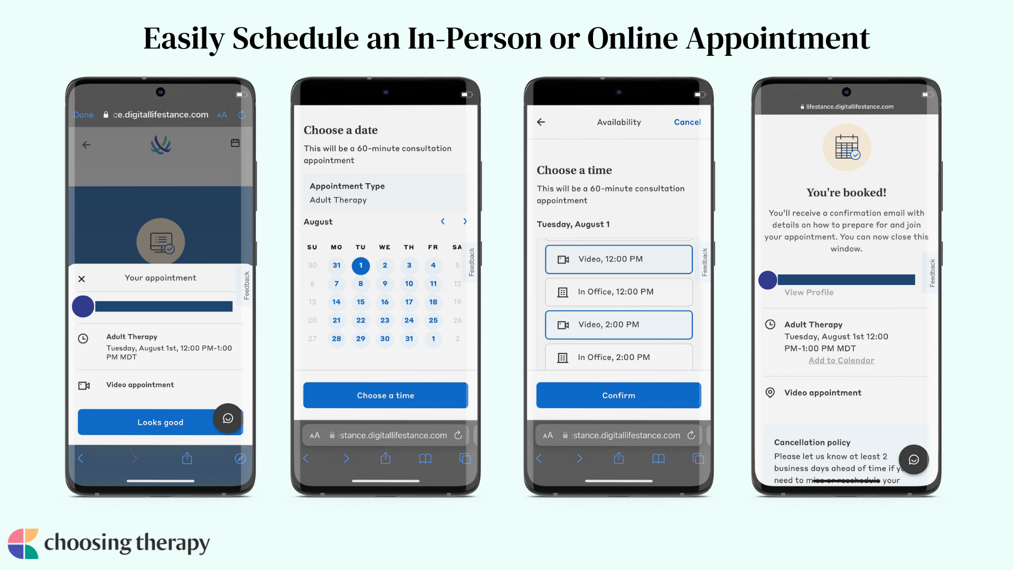Click the video appointment icon on screen 3
The width and height of the screenshot is (1014, 570).
pos(562,259)
